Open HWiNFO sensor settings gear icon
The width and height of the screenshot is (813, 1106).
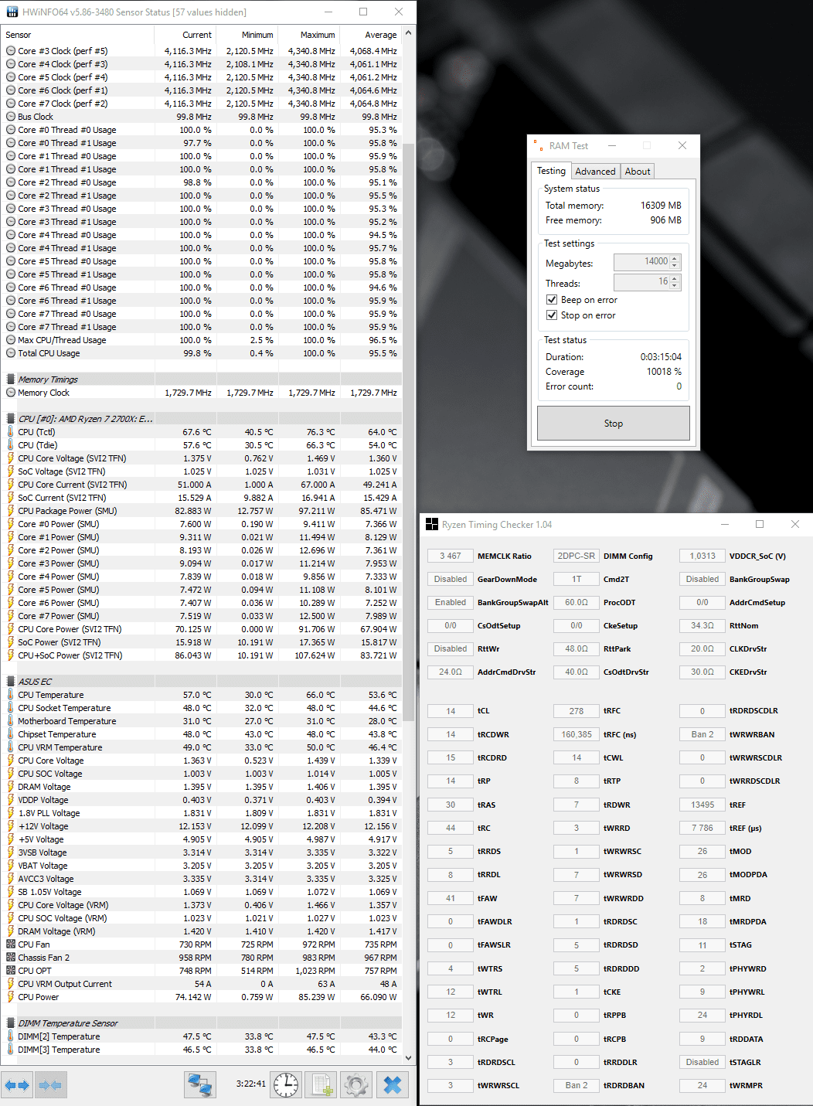(x=355, y=1085)
